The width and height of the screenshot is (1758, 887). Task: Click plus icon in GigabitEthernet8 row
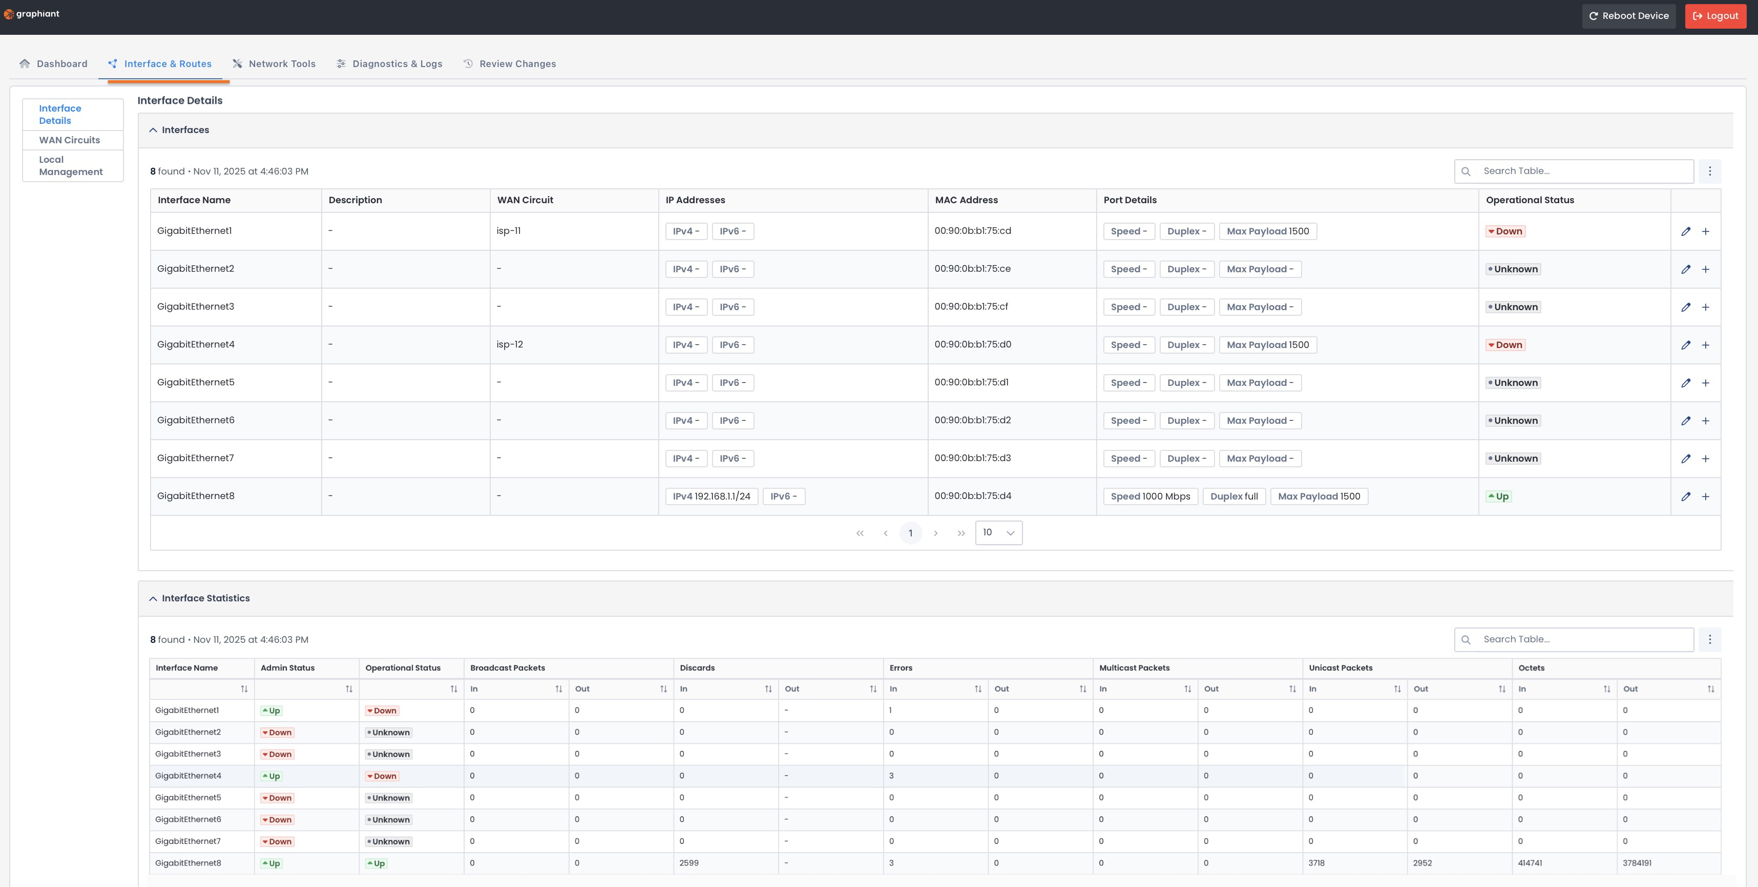[1705, 496]
